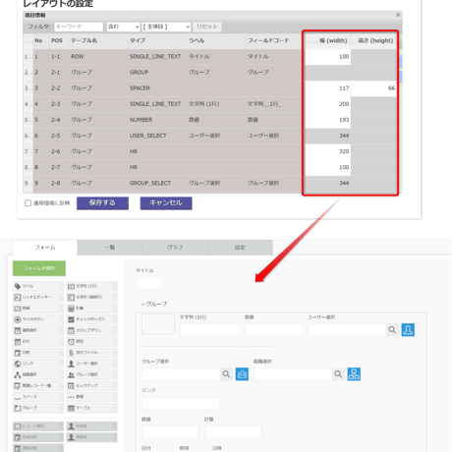
Task: Choose the リンク globe field in the palette
Action: pyautogui.click(x=38, y=364)
